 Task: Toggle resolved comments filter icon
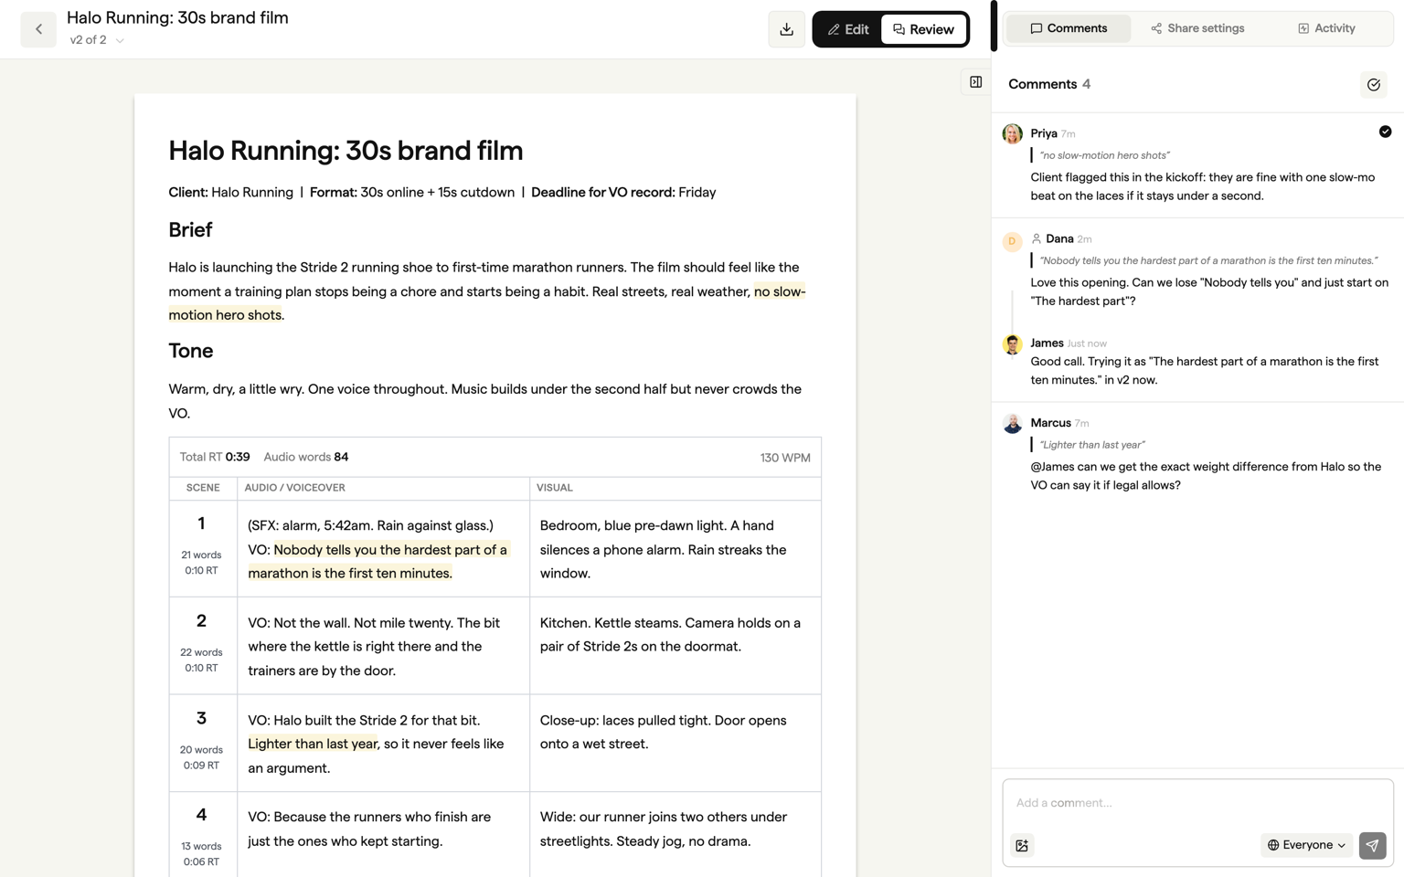coord(1373,85)
